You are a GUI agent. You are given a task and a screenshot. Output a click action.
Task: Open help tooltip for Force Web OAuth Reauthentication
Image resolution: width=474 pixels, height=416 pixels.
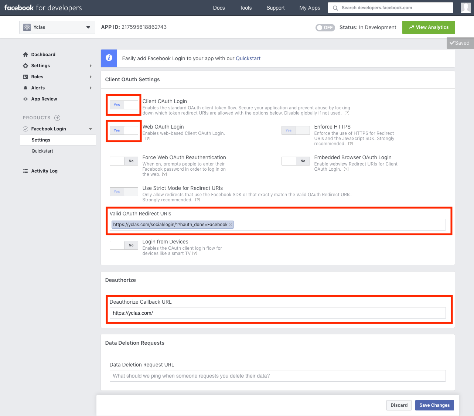click(x=164, y=174)
